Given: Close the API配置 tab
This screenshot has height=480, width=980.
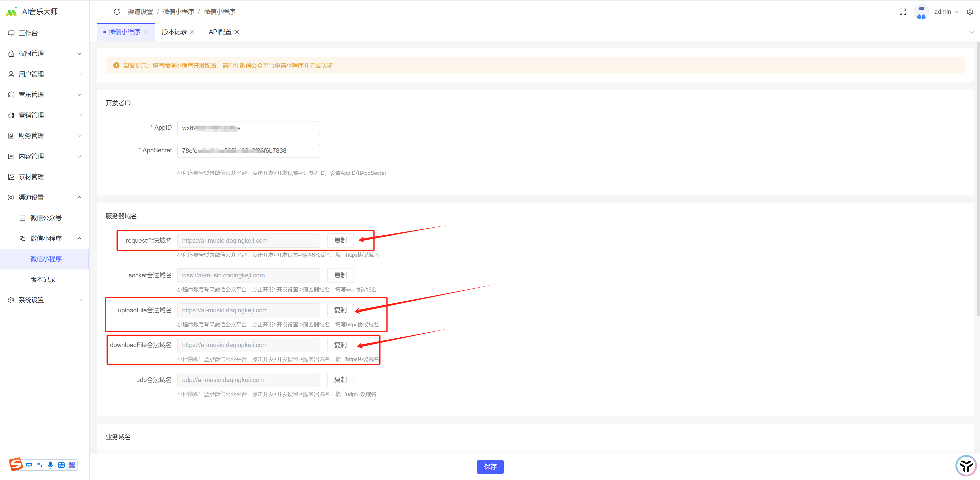Looking at the screenshot, I should (237, 32).
